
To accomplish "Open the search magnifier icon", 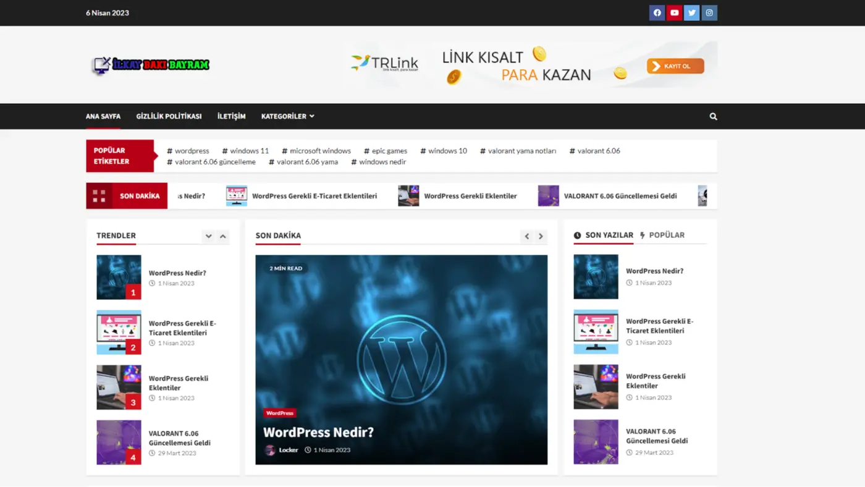I will 713,116.
